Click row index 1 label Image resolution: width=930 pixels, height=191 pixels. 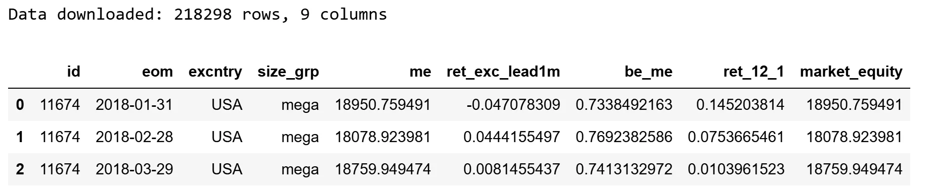pyautogui.click(x=20, y=137)
